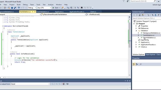
Task: Collapse the IsFeeReceived method outline
Action: click(3, 54)
